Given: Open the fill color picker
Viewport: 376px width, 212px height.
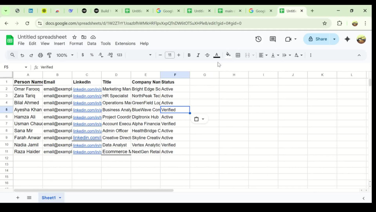Looking at the screenshot, I should (228, 55).
